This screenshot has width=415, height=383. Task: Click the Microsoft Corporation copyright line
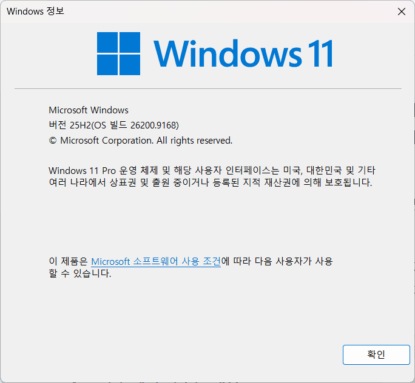pyautogui.click(x=141, y=141)
